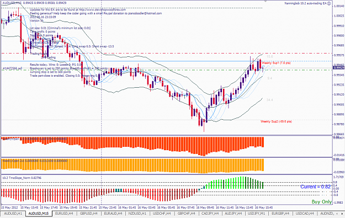Click the 'Jumping stop is set to 500 points' line

50,72
